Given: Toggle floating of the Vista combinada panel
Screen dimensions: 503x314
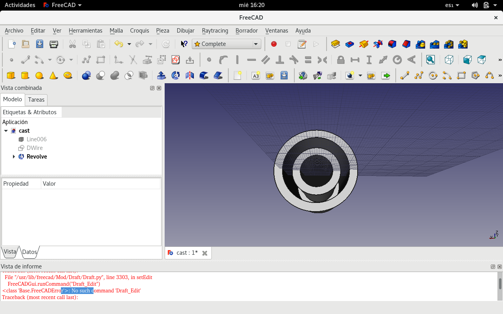Looking at the screenshot, I should coord(152,88).
